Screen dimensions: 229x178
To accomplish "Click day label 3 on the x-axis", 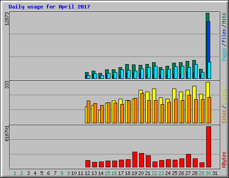I will [28, 173].
